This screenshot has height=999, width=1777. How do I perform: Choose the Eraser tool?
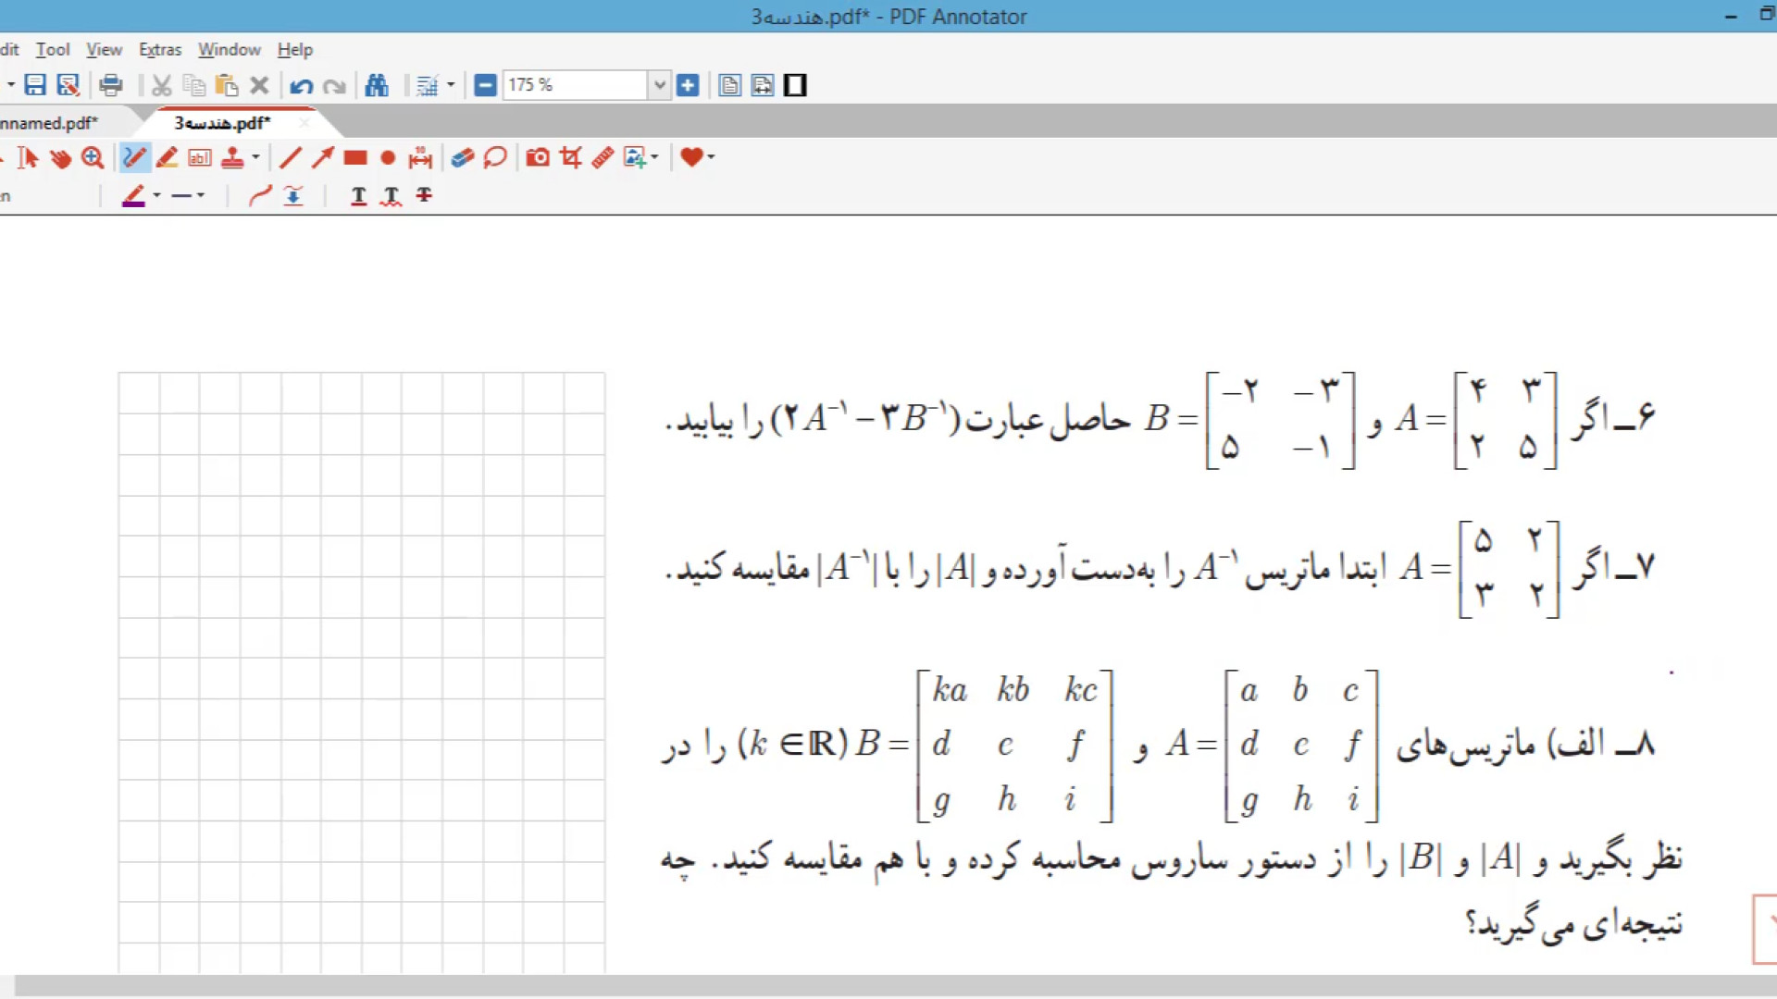click(462, 158)
